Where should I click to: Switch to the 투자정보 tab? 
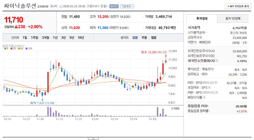tap(202, 18)
